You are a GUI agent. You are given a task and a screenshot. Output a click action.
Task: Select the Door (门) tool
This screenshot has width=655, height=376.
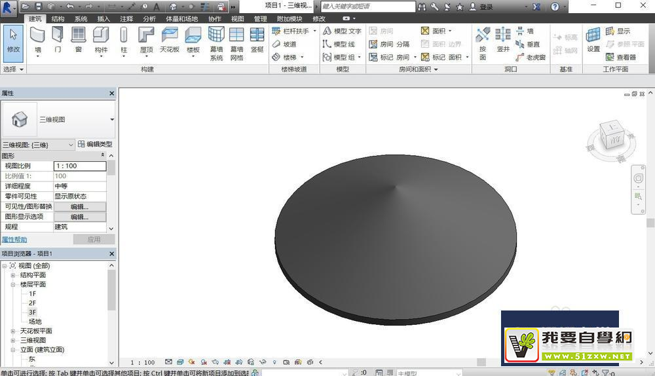[x=58, y=40]
